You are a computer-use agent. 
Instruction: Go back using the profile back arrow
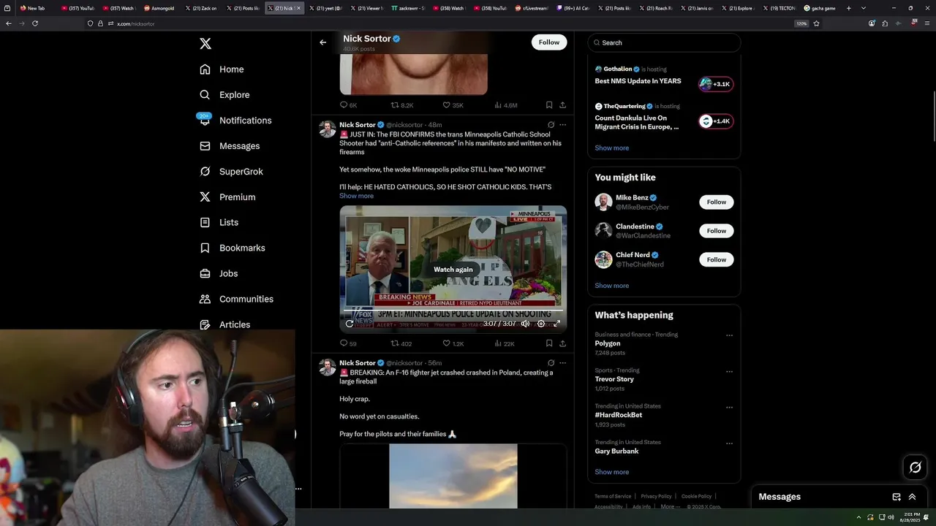[322, 42]
